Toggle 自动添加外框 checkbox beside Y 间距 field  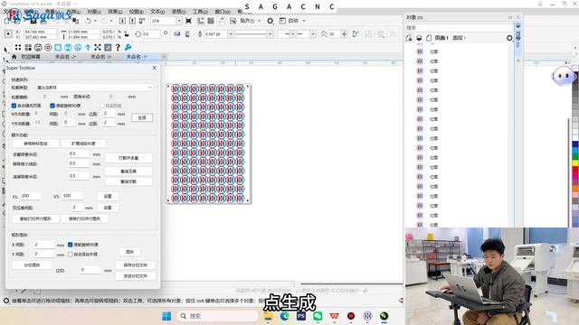click(71, 255)
